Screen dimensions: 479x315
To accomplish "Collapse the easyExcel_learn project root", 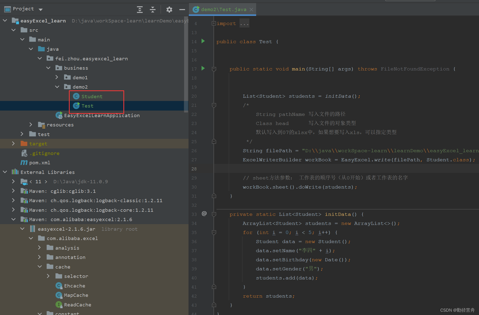I will pyautogui.click(x=5, y=20).
